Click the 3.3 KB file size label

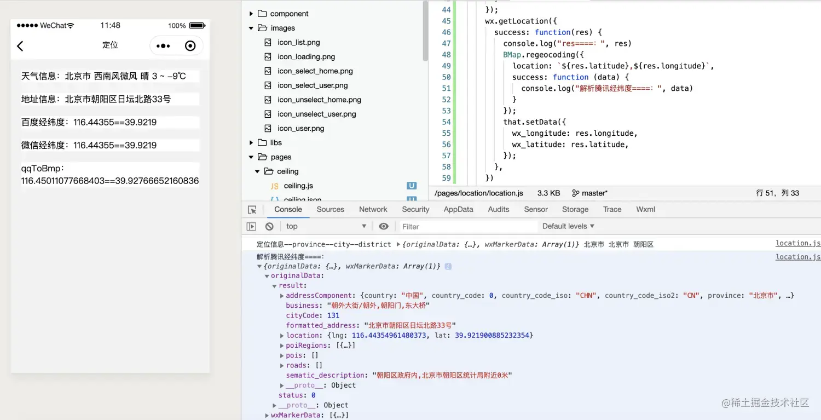548,193
